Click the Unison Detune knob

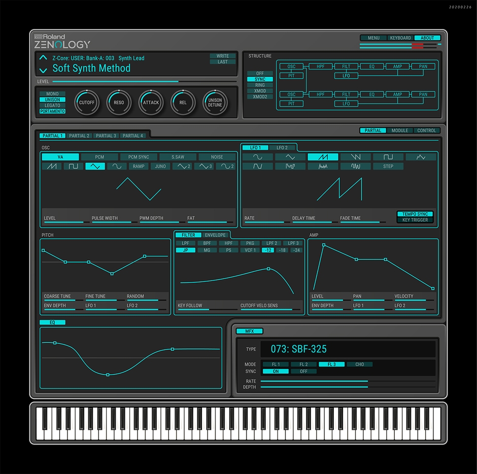coord(215,102)
